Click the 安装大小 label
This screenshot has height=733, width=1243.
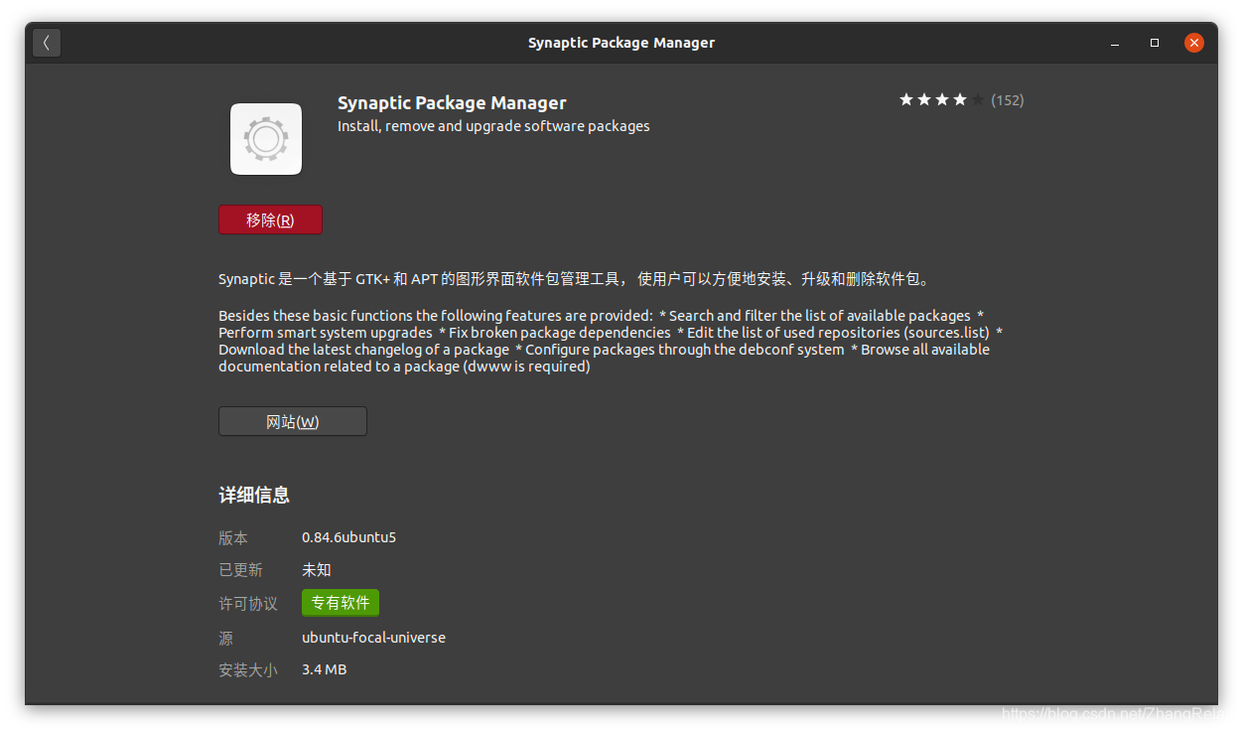(248, 669)
